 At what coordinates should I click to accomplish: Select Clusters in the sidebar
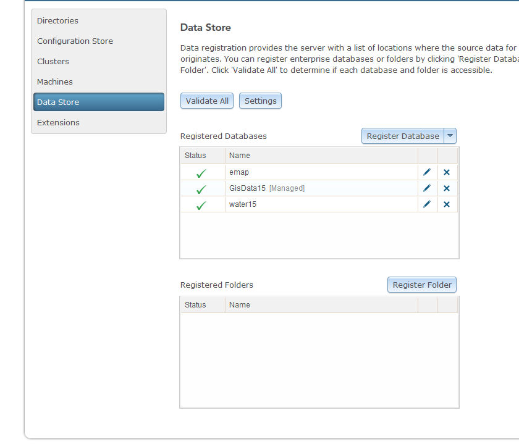click(53, 61)
